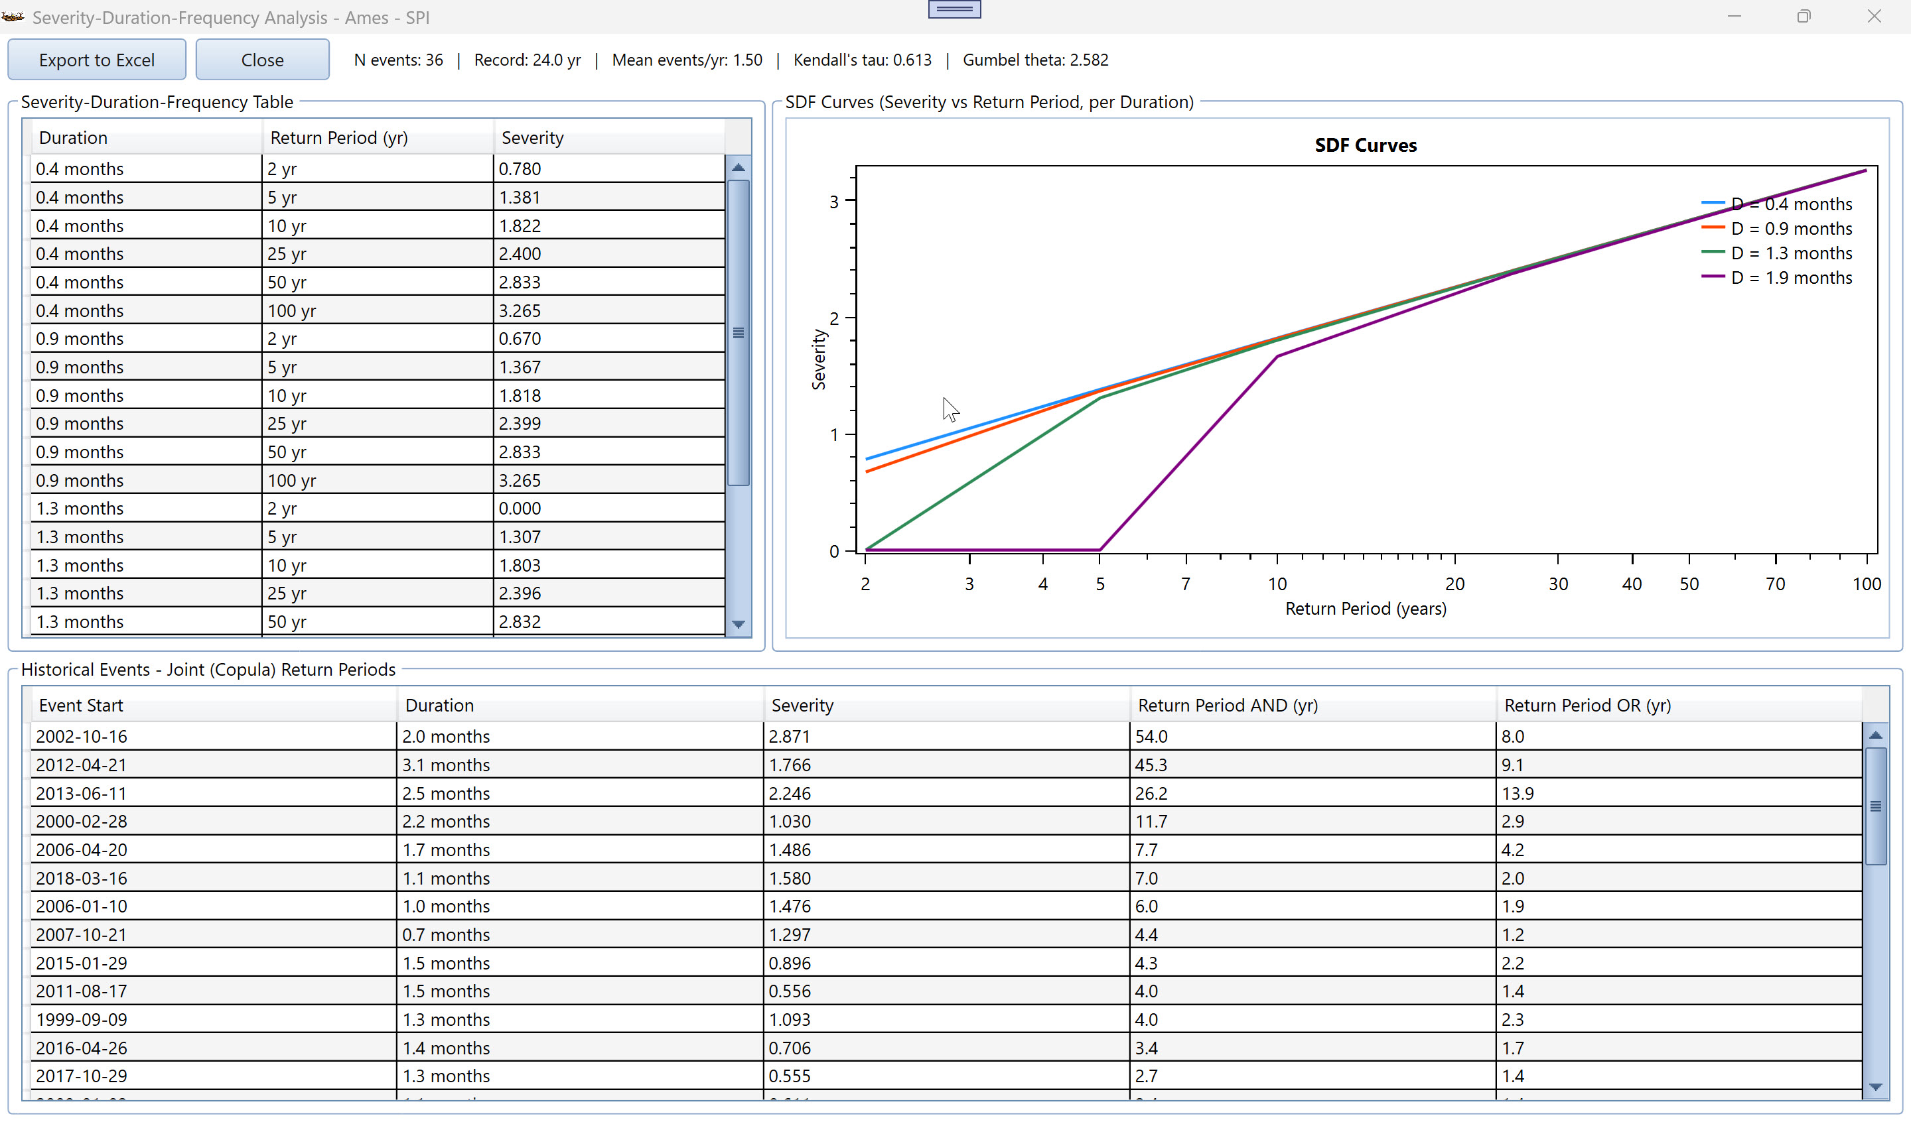
Task: Click the Return Period (years) axis label
Action: point(1365,608)
